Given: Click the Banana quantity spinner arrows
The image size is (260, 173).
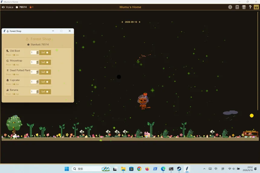Looking at the screenshot, I should [37, 91].
